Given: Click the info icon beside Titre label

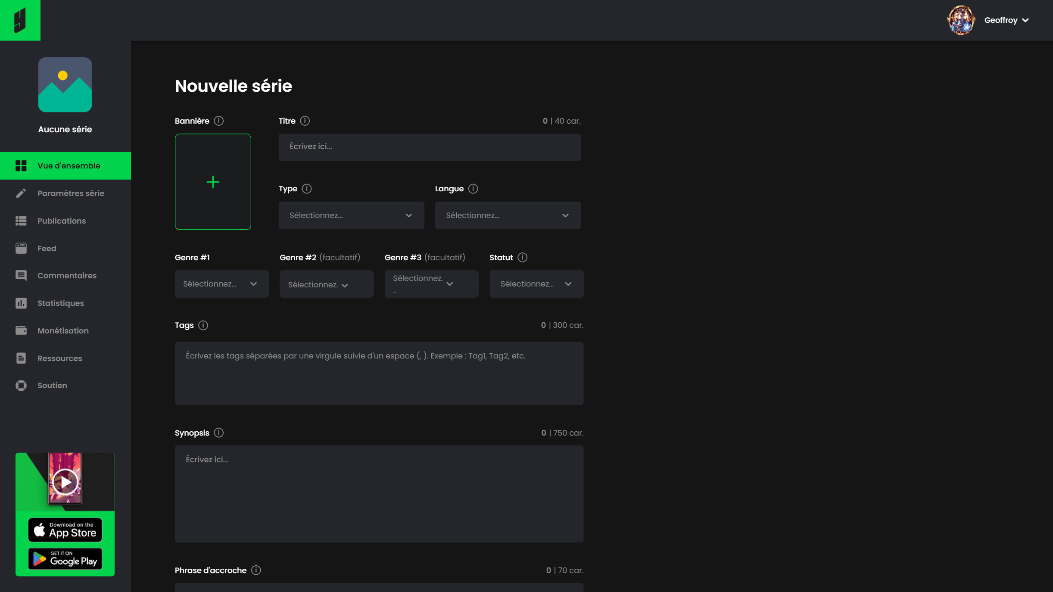Looking at the screenshot, I should coord(305,121).
